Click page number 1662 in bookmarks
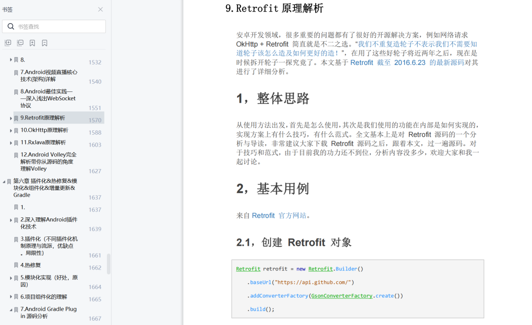The height and width of the screenshot is (325, 532). coord(95,267)
